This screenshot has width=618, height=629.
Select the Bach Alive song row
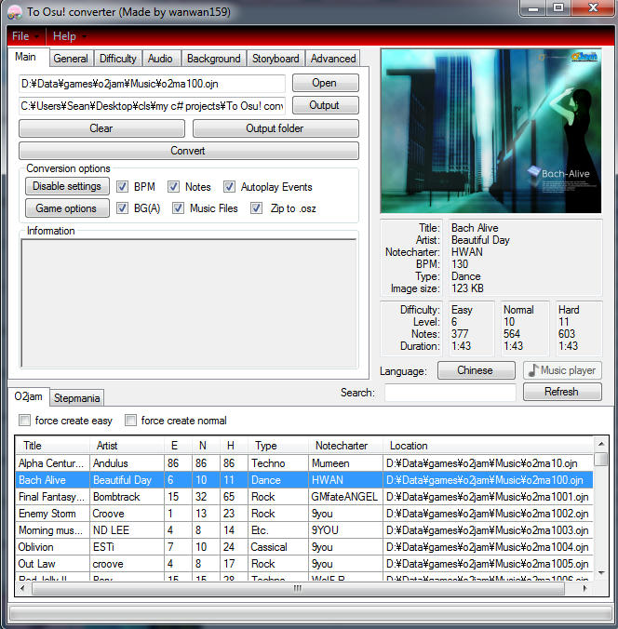pos(304,480)
